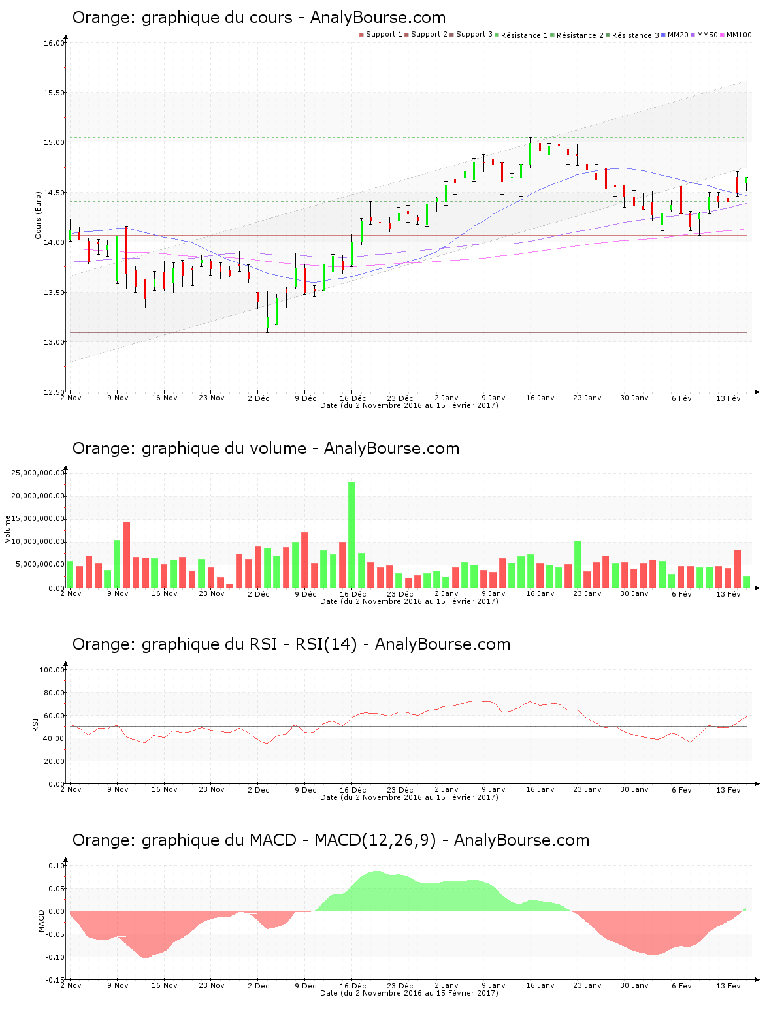Click the '16 Janv' date under MACD chart
Image resolution: width=784 pixels, height=1012 pixels.
[x=540, y=985]
